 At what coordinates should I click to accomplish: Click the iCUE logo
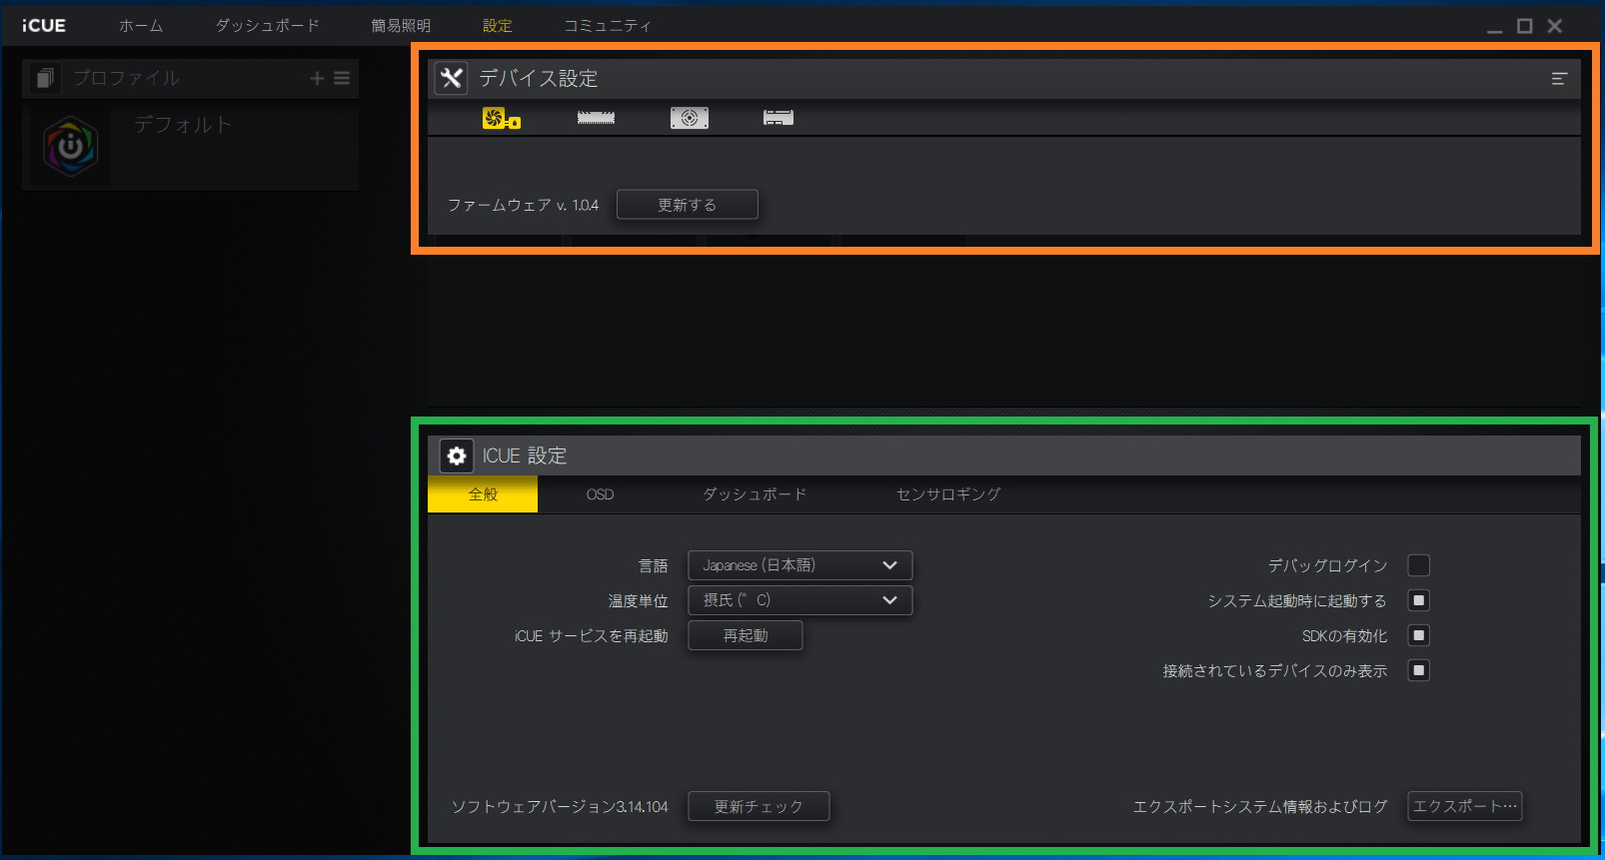click(x=44, y=26)
